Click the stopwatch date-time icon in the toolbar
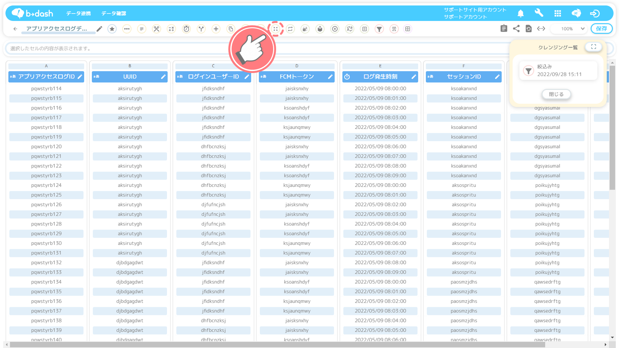The image size is (619, 348). (186, 29)
